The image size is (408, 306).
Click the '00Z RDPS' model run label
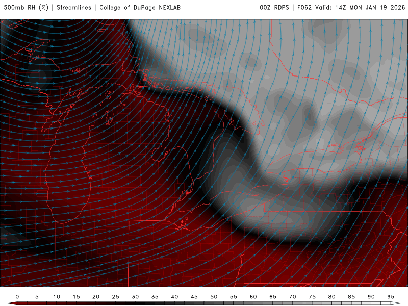click(274, 8)
